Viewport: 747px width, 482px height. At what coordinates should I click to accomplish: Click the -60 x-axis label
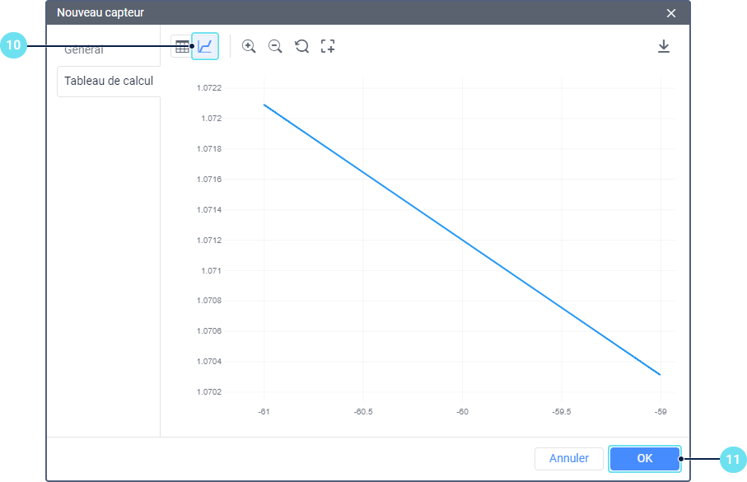[x=462, y=411]
